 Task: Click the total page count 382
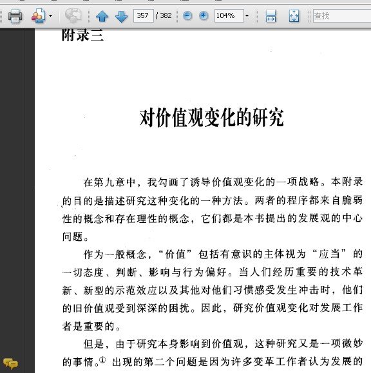(x=166, y=15)
